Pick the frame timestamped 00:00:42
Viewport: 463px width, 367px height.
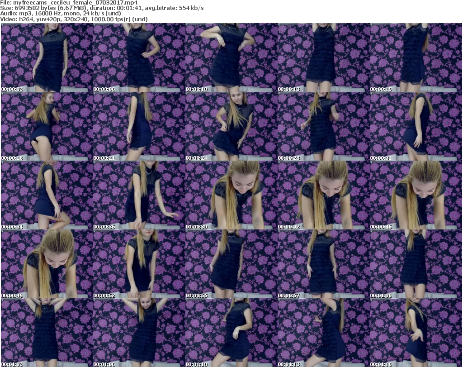tap(324, 195)
